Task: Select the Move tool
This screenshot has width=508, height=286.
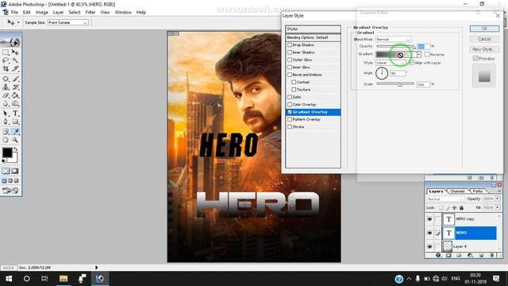Action: click(x=15, y=52)
